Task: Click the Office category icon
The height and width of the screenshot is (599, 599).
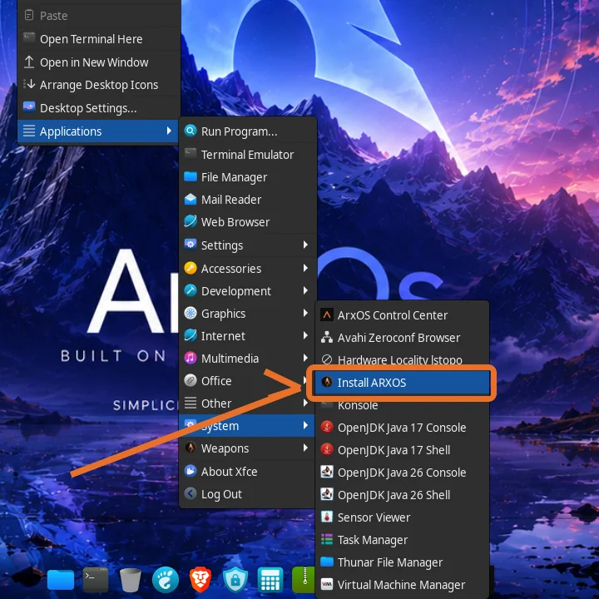Action: pyautogui.click(x=191, y=380)
